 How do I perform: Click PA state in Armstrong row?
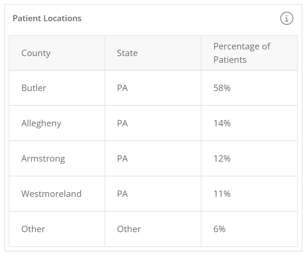(x=122, y=159)
